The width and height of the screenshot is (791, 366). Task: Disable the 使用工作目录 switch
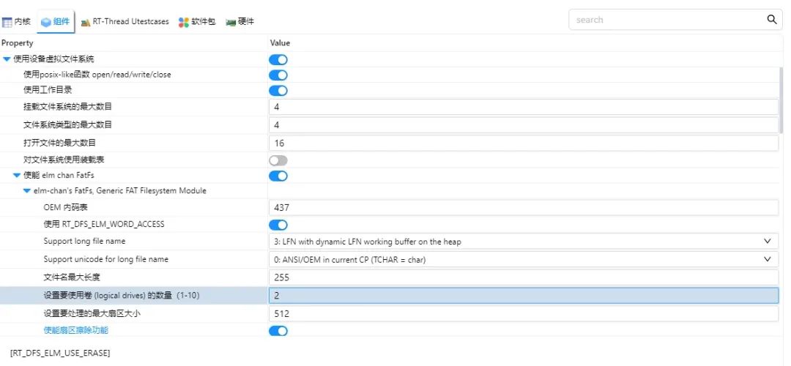(278, 91)
